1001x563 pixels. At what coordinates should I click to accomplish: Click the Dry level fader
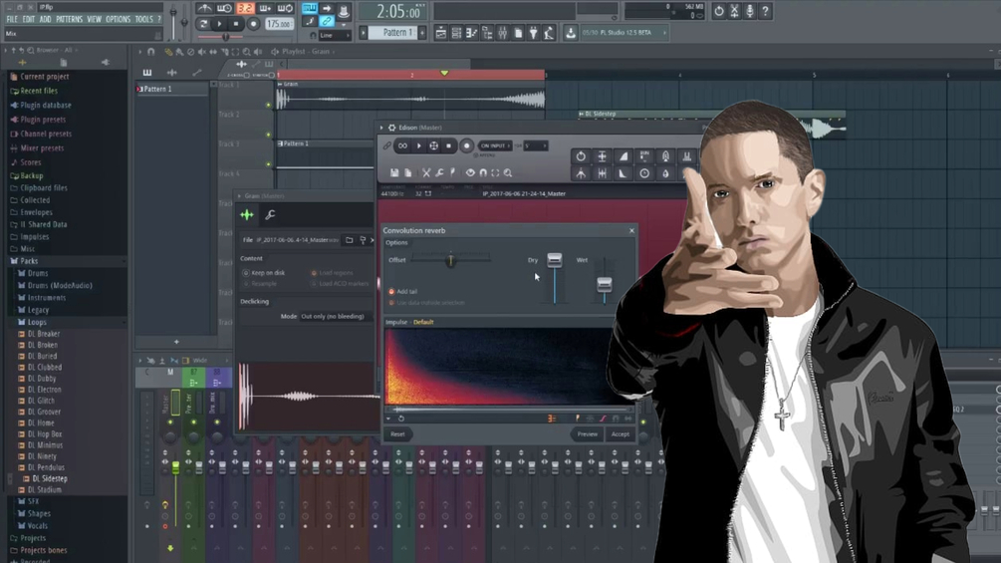tap(555, 260)
